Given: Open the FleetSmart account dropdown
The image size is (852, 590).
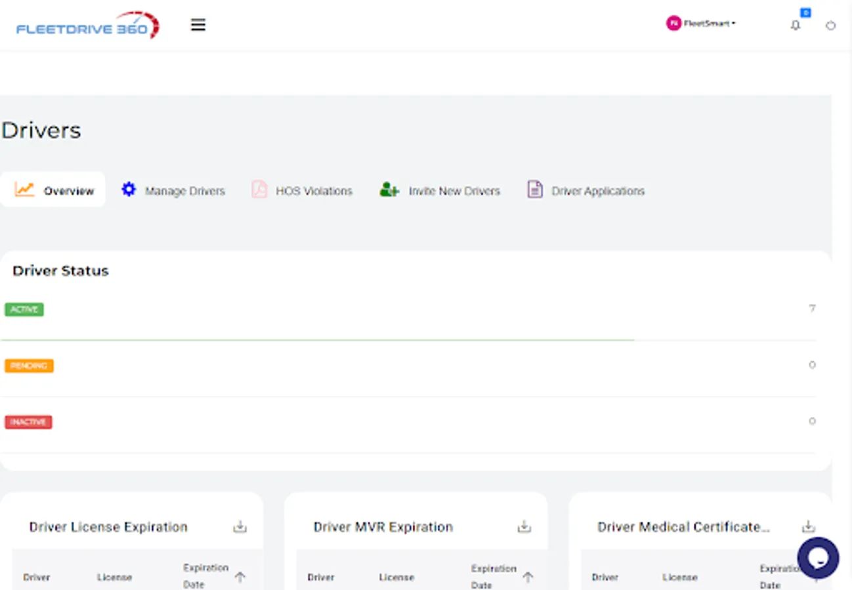Looking at the screenshot, I should coord(701,24).
